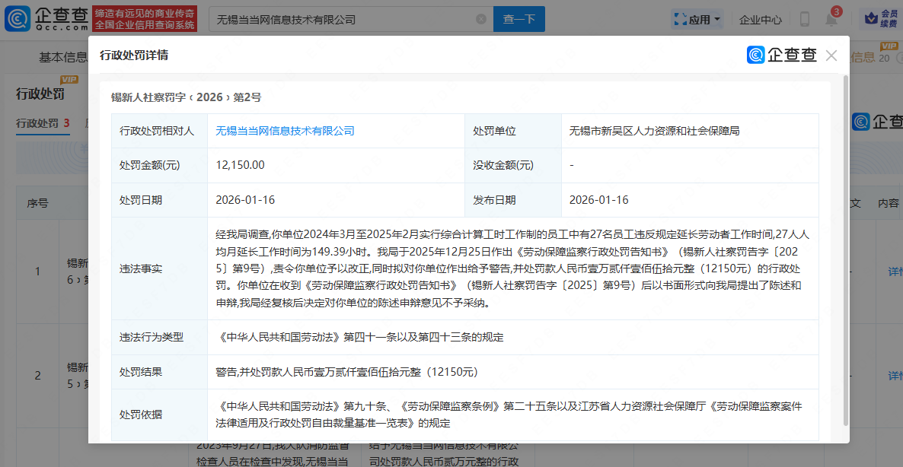Go to 企业中心
903x467 pixels.
[760, 20]
